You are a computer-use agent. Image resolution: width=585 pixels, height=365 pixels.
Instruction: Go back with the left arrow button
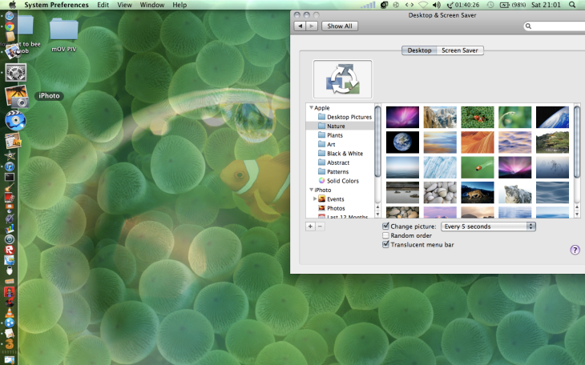pyautogui.click(x=301, y=26)
